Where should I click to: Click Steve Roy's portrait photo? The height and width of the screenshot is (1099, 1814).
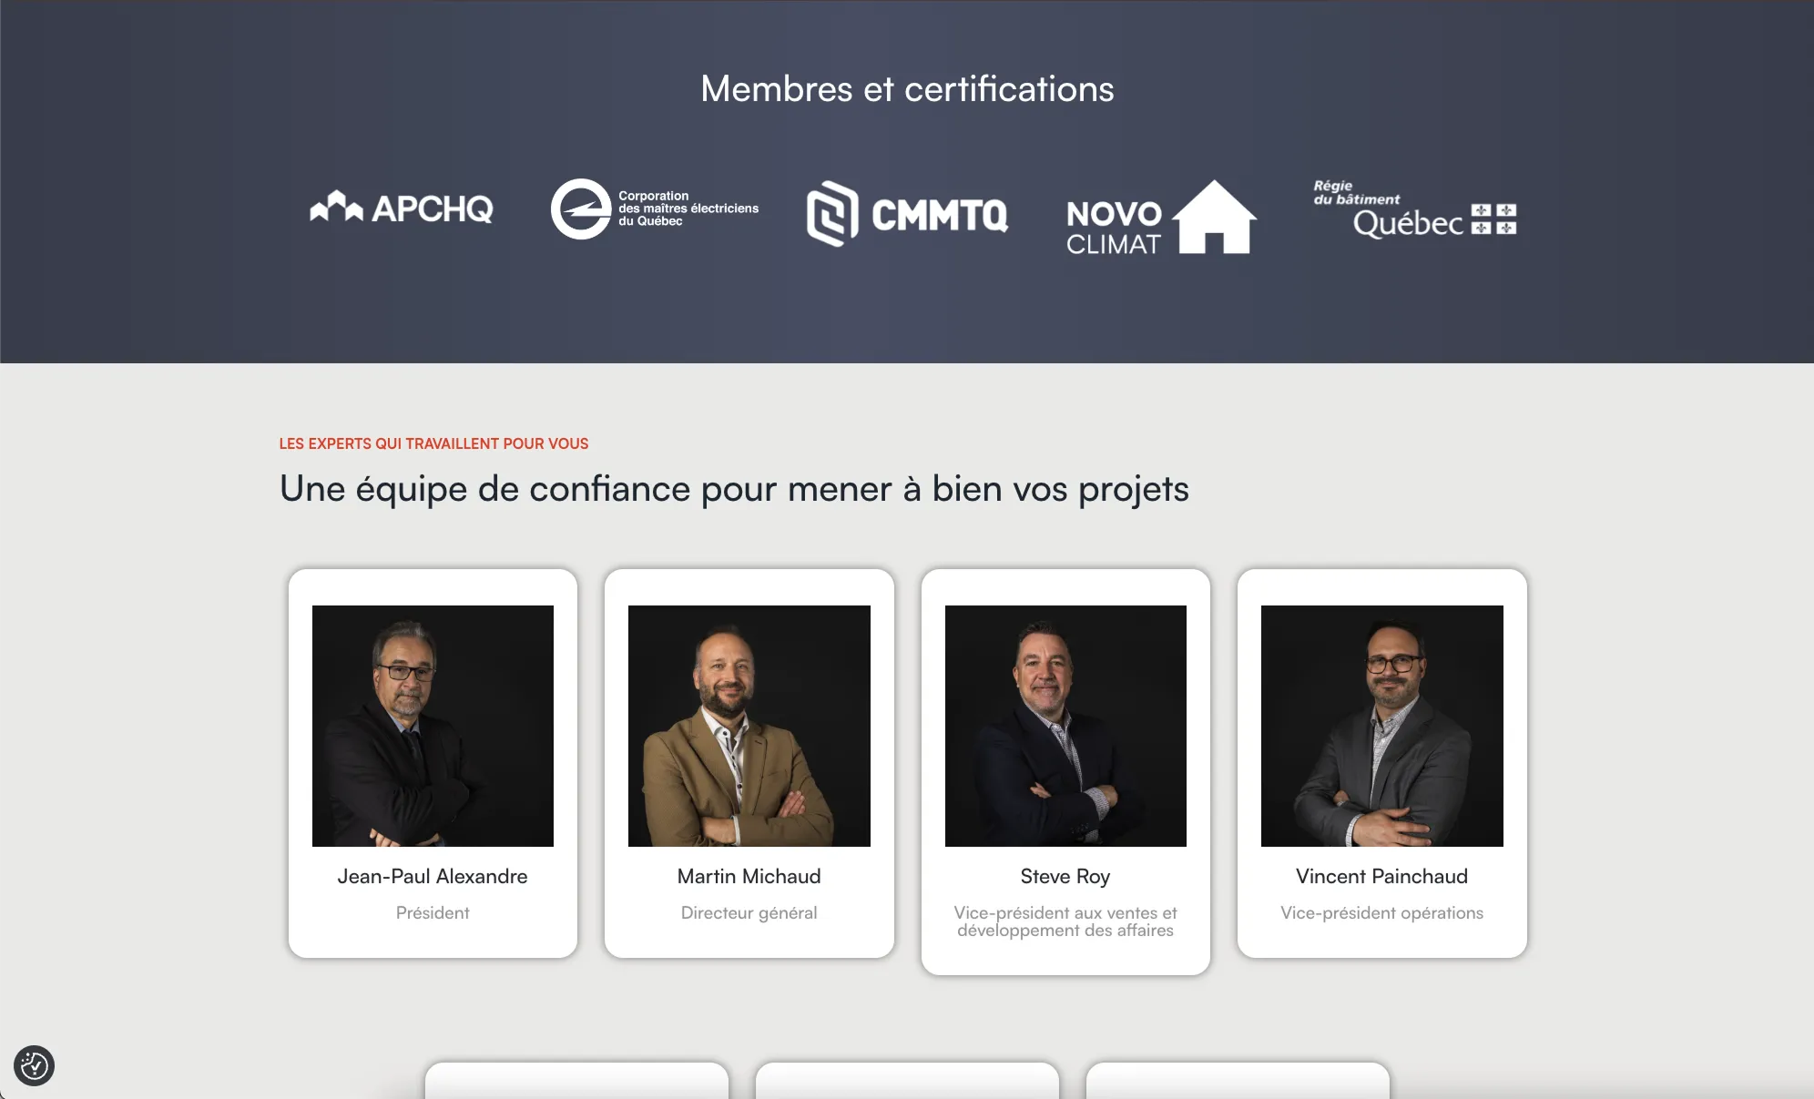[x=1065, y=726]
